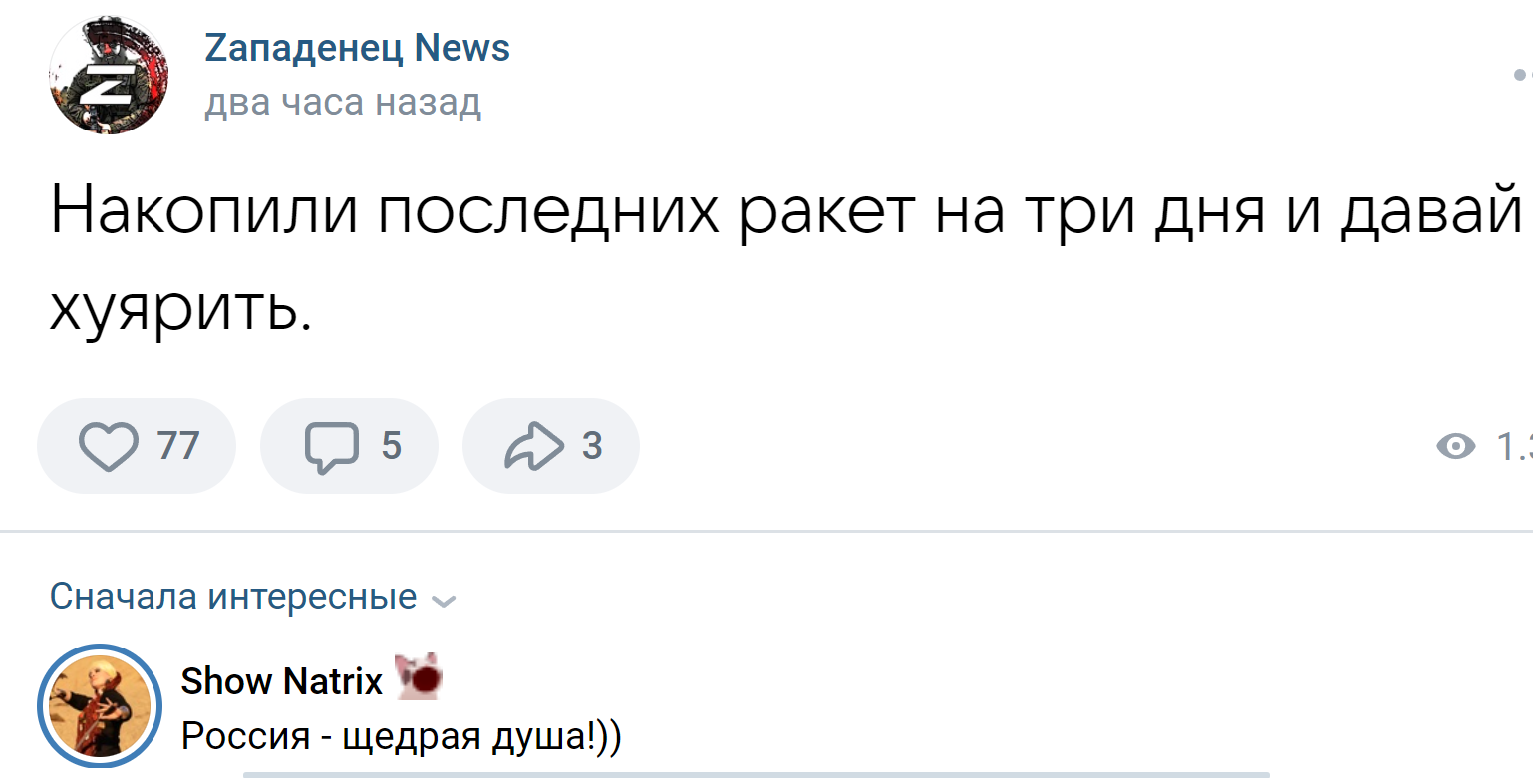Click the comment text "Россия - щедрая душа!))"
The width and height of the screenshot is (1533, 778).
(x=401, y=736)
